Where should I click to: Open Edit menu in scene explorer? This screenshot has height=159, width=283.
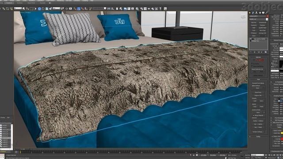click(8, 117)
